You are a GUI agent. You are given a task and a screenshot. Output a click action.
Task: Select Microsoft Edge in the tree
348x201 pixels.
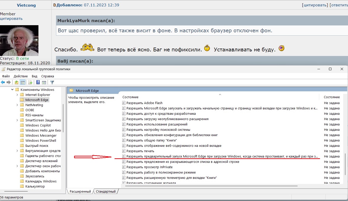37,100
